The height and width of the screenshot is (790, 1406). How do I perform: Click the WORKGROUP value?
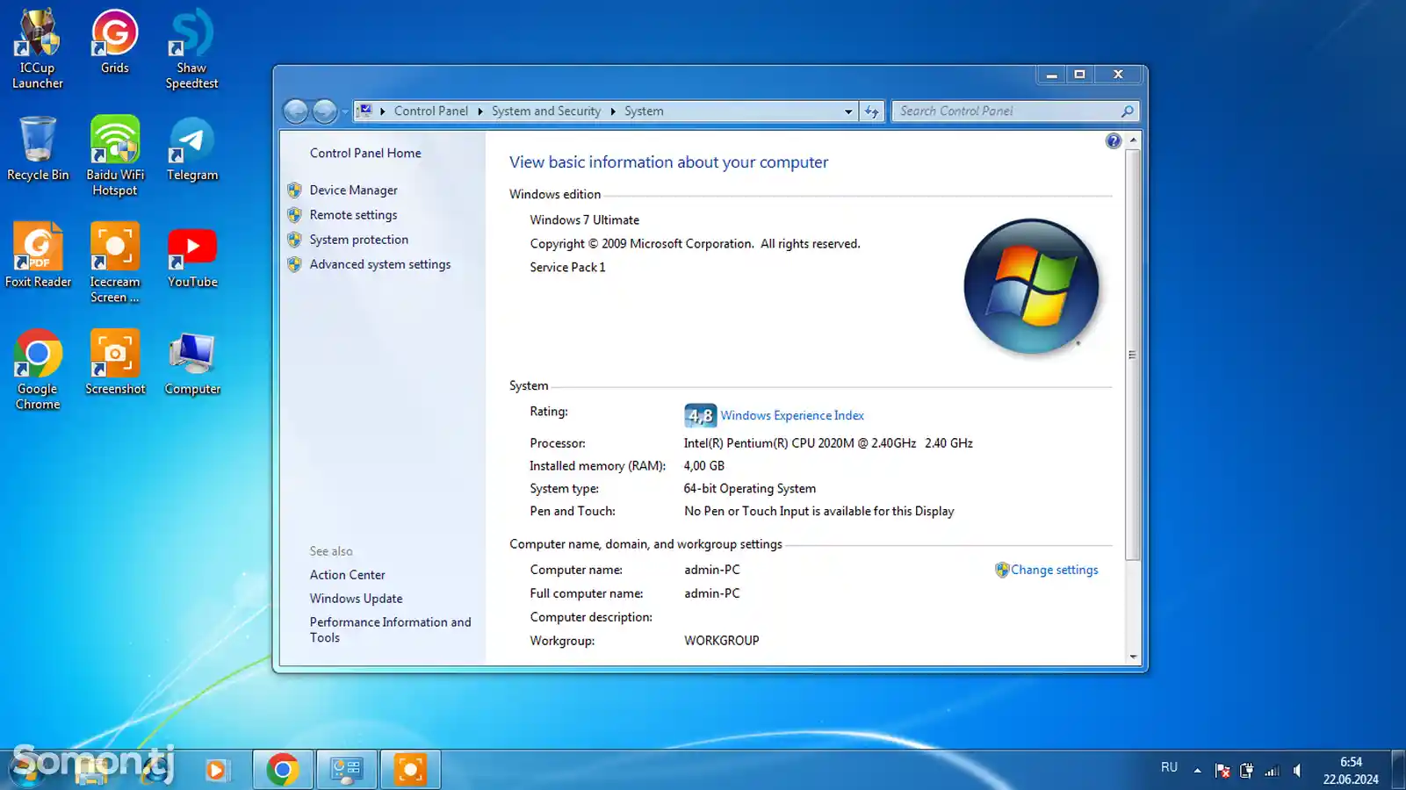(x=721, y=641)
